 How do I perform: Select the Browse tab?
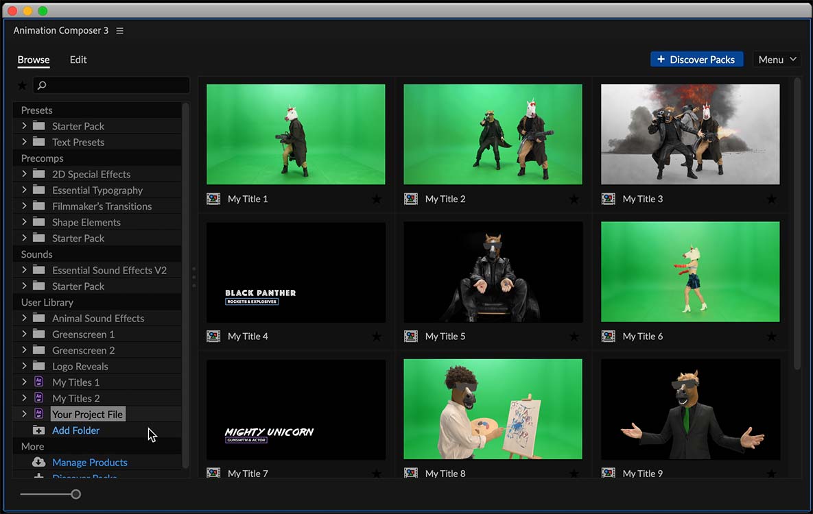click(x=34, y=60)
